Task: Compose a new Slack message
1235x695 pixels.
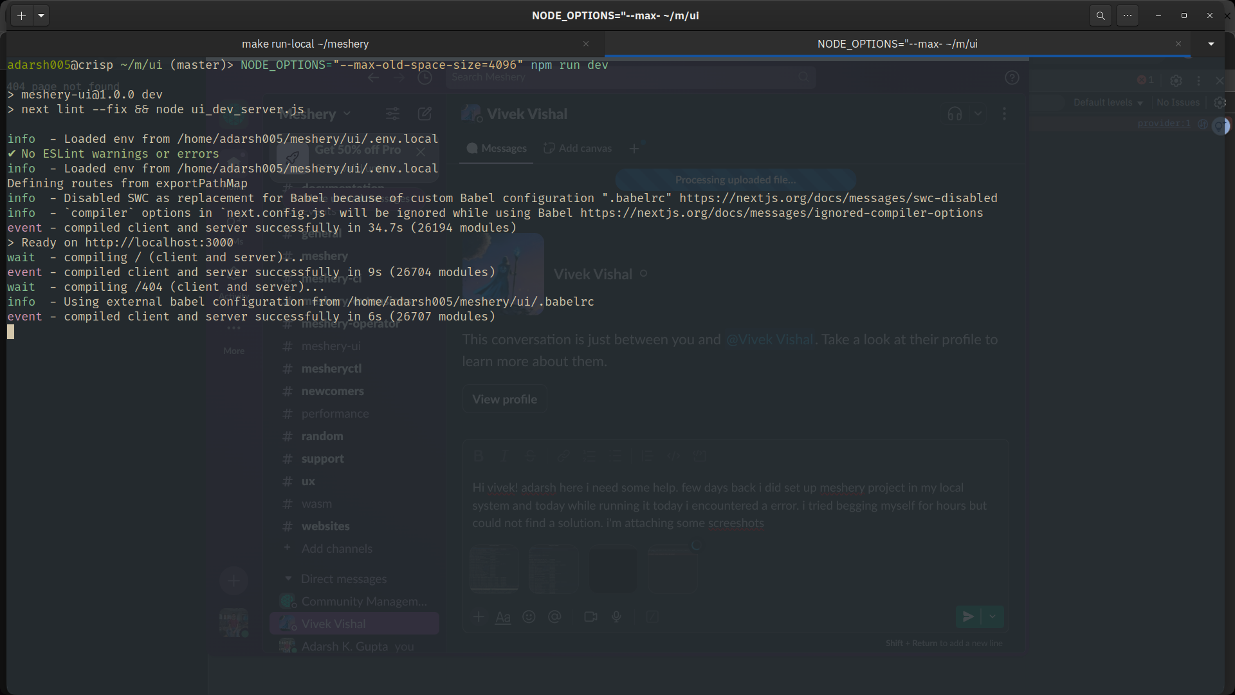Action: (425, 114)
